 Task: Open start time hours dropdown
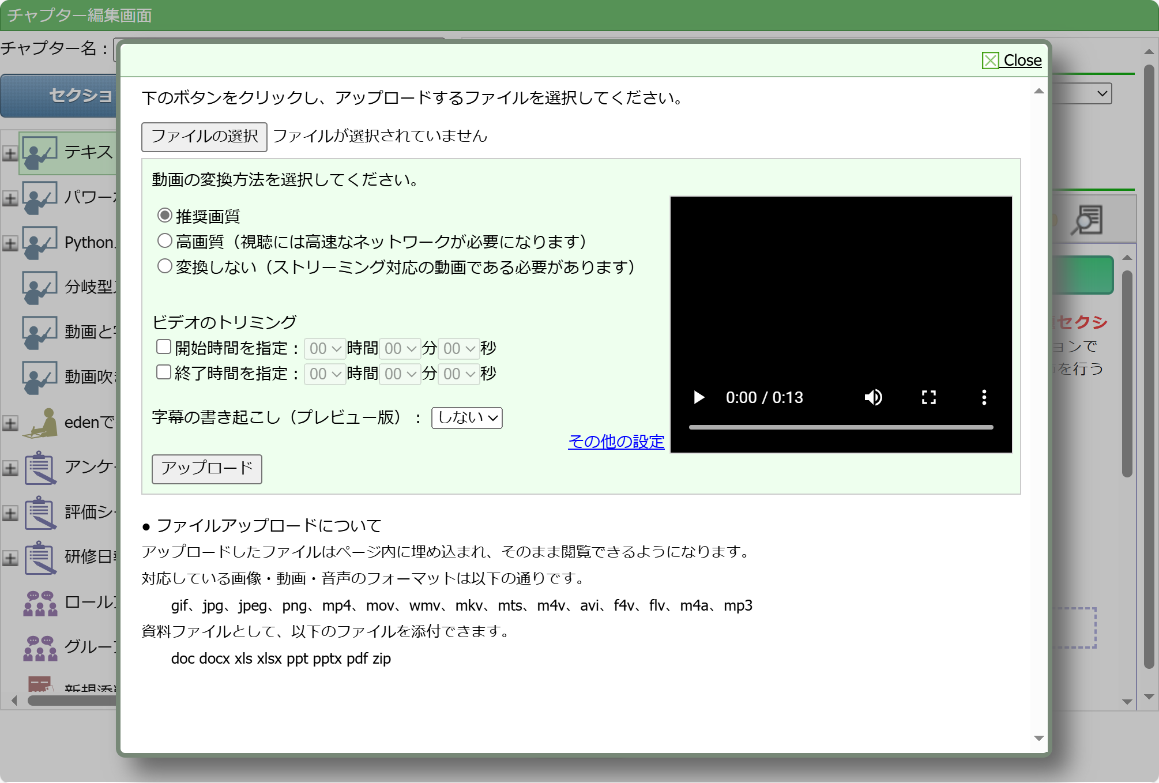[325, 348]
